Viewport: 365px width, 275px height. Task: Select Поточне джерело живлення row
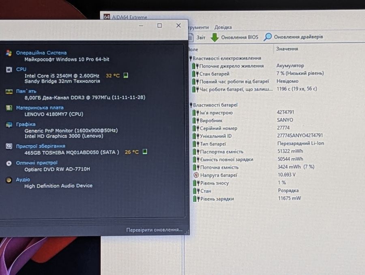(248, 66)
